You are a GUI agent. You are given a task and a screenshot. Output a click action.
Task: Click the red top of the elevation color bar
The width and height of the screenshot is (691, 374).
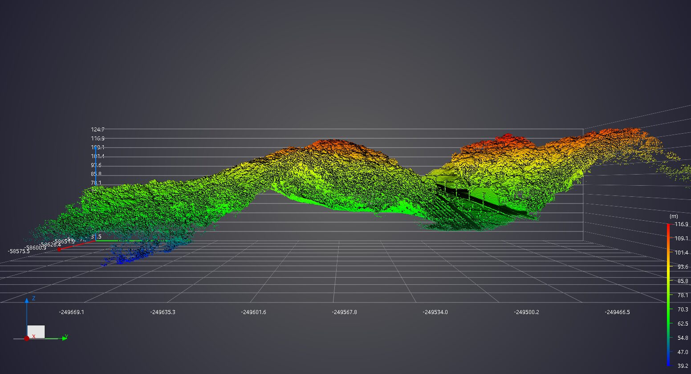tap(668, 226)
